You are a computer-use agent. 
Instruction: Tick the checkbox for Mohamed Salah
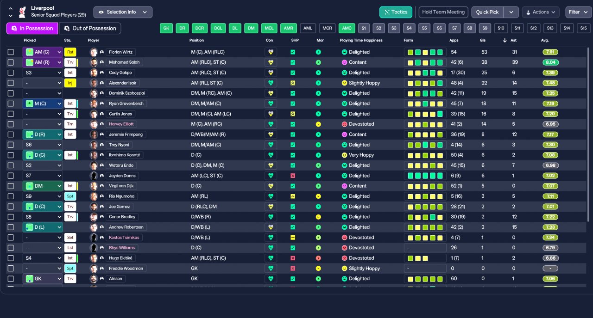pos(11,62)
